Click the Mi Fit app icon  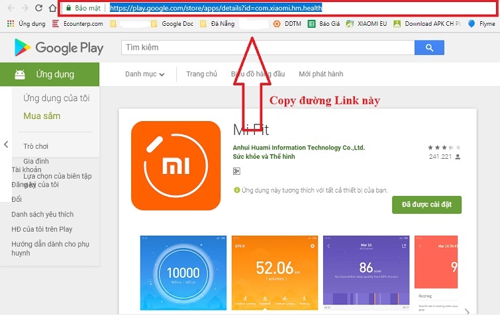[175, 165]
